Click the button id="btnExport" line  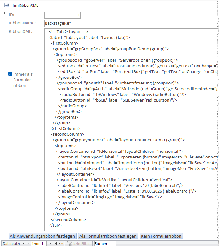[x=138, y=157]
